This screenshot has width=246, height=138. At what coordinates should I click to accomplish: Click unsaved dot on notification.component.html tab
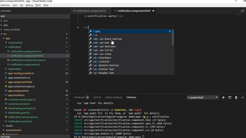click(x=153, y=11)
